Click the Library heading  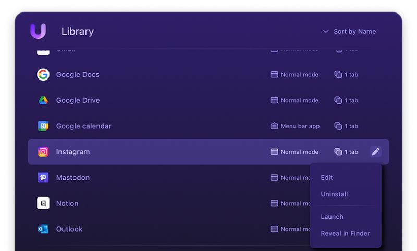[78, 32]
